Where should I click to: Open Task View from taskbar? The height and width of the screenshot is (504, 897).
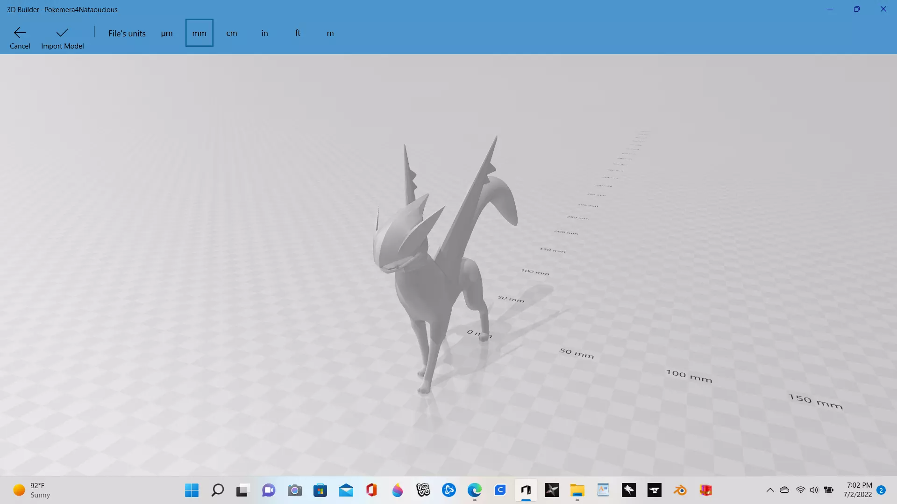tap(242, 490)
